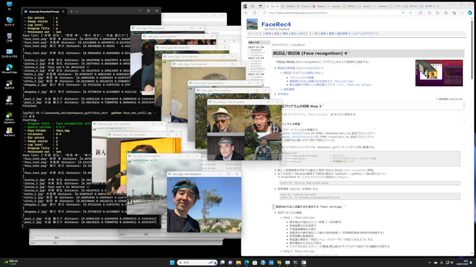Expand the terminal new-tab profile dropdown arrow
Screen dimensions: 476x267
pyautogui.click(x=77, y=11)
